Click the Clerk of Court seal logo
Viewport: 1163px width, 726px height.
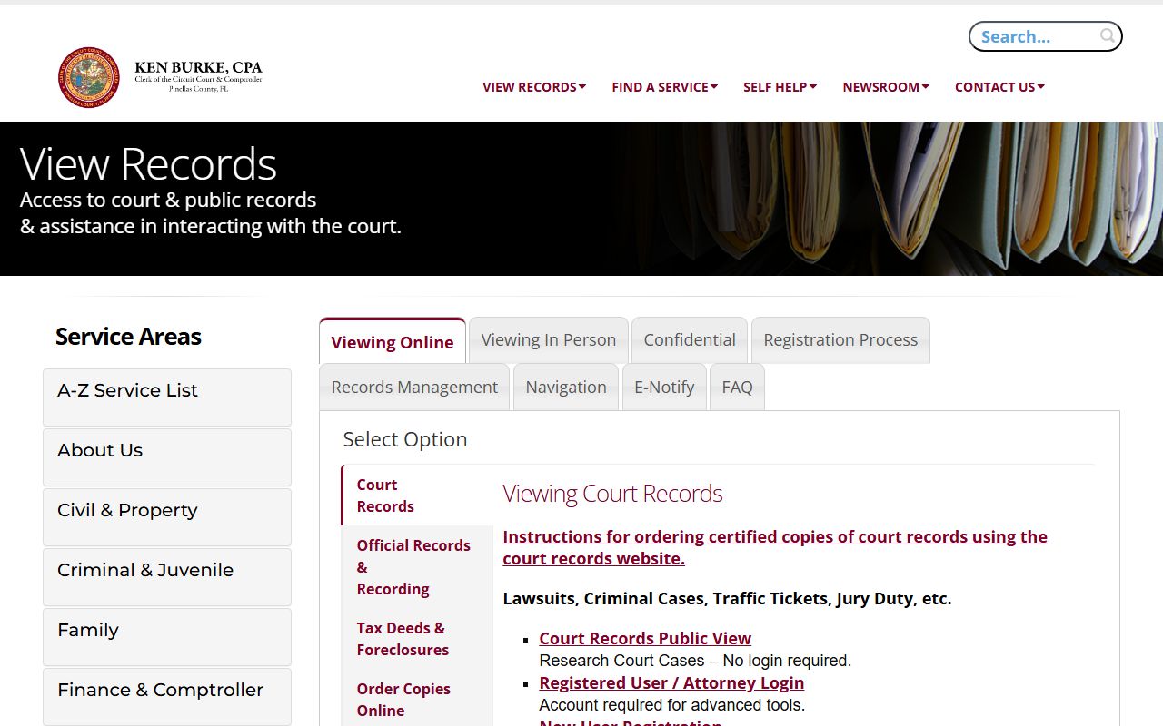coord(89,77)
